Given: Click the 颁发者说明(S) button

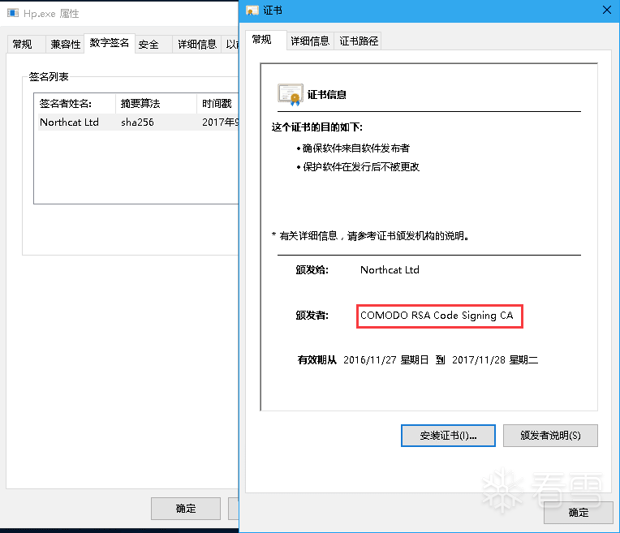Looking at the screenshot, I should pyautogui.click(x=550, y=436).
